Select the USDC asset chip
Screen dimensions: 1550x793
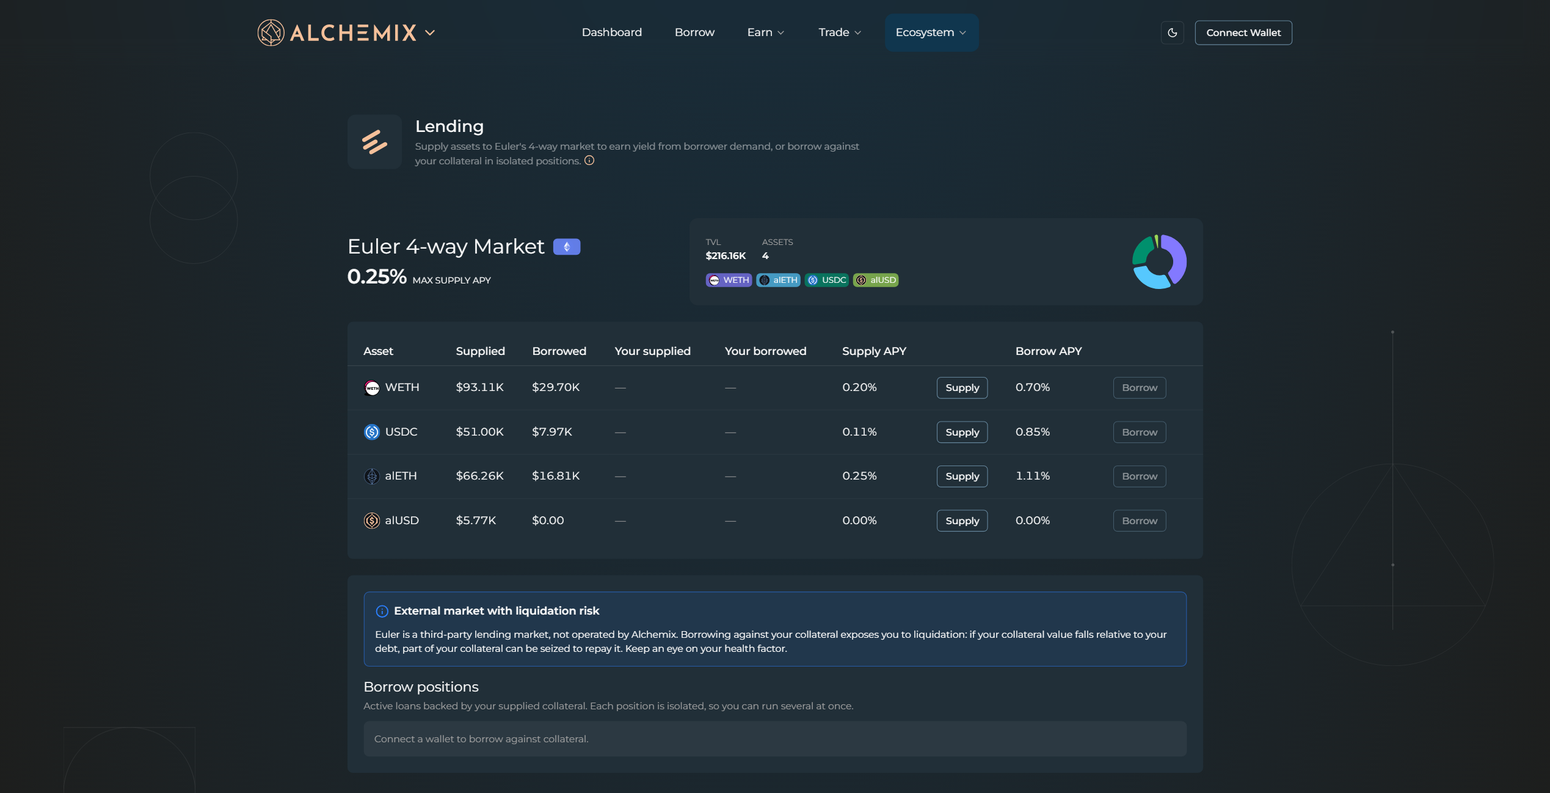pos(826,280)
